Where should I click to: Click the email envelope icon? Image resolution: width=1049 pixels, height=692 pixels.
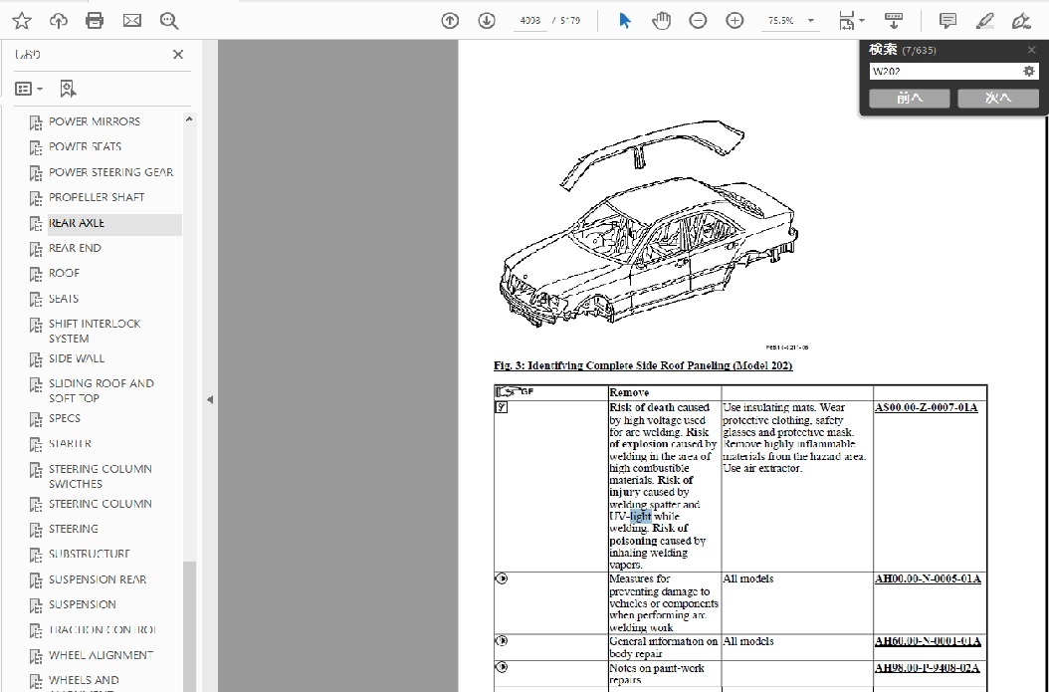coord(131,21)
